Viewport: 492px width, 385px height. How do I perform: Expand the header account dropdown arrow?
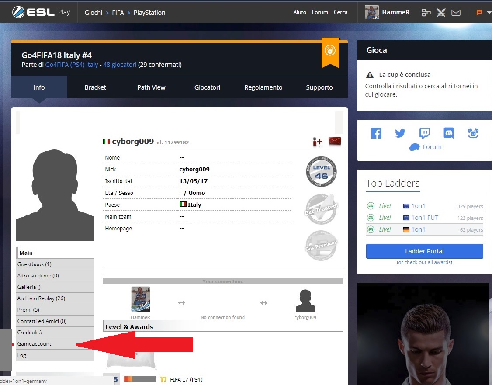pos(489,13)
